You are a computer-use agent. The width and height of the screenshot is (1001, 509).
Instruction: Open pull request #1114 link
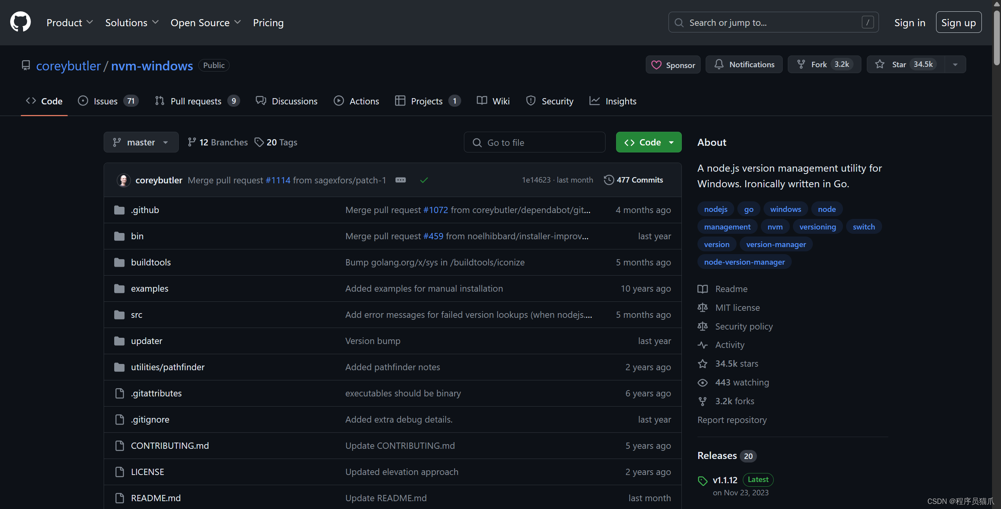278,180
